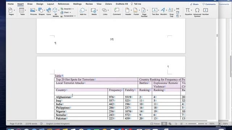Open Advanced Symbol omega icon
The width and height of the screenshot is (232, 130).
[197, 10]
